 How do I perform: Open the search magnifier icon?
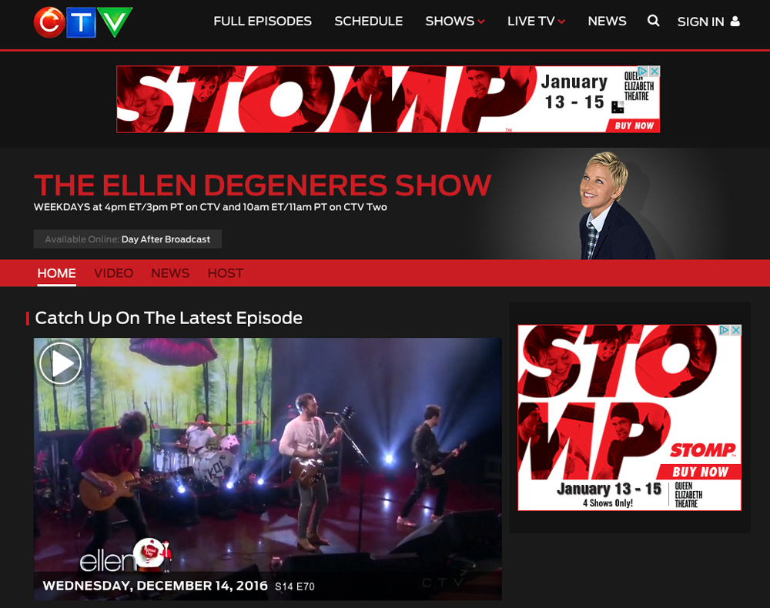tap(653, 21)
